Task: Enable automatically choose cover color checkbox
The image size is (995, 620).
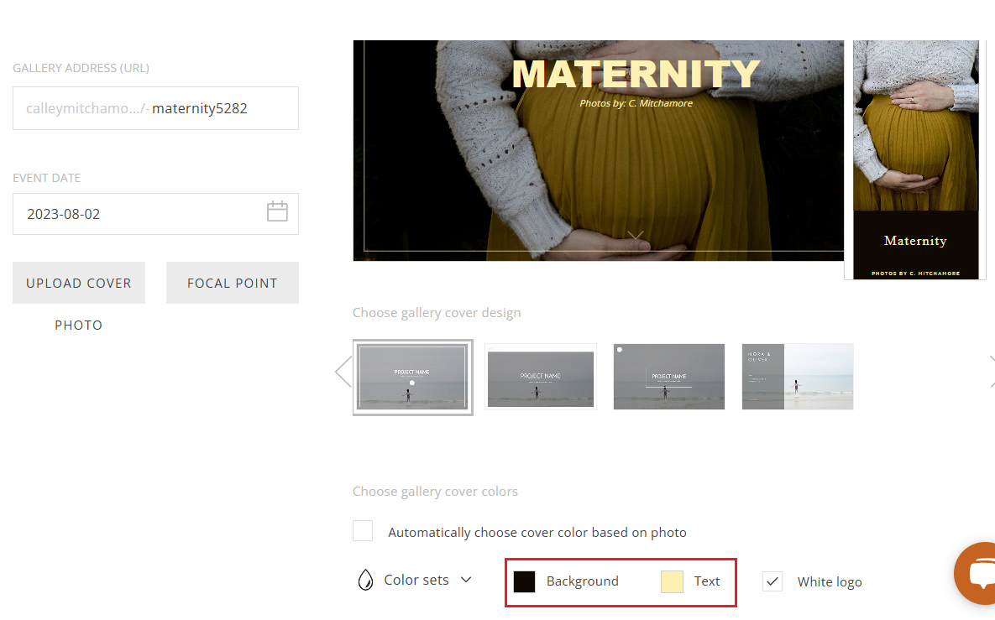Action: coord(363,531)
